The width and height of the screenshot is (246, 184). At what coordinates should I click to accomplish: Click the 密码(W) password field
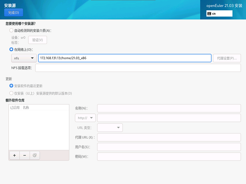(x=169, y=157)
